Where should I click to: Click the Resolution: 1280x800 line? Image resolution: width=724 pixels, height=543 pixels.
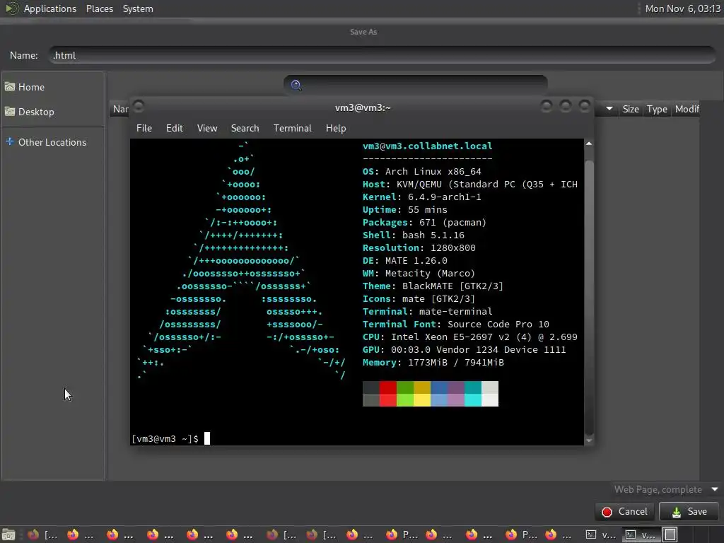click(419, 247)
